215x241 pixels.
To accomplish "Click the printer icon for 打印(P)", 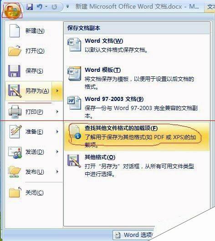I will [15, 111].
